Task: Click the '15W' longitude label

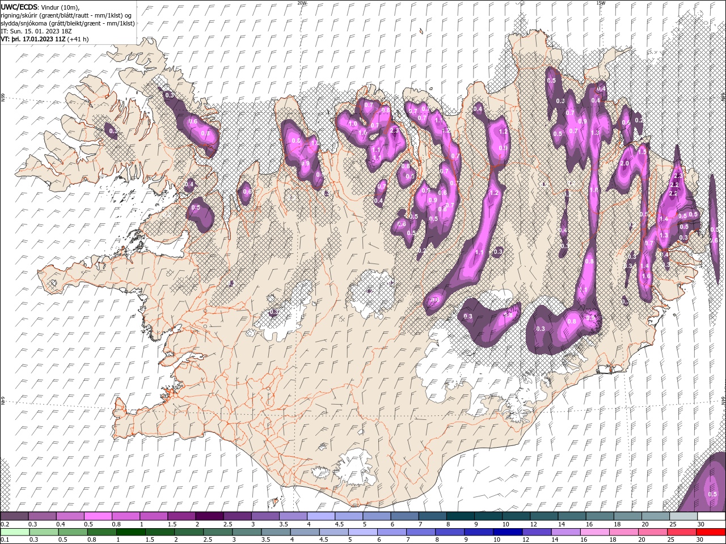Action: (600, 3)
